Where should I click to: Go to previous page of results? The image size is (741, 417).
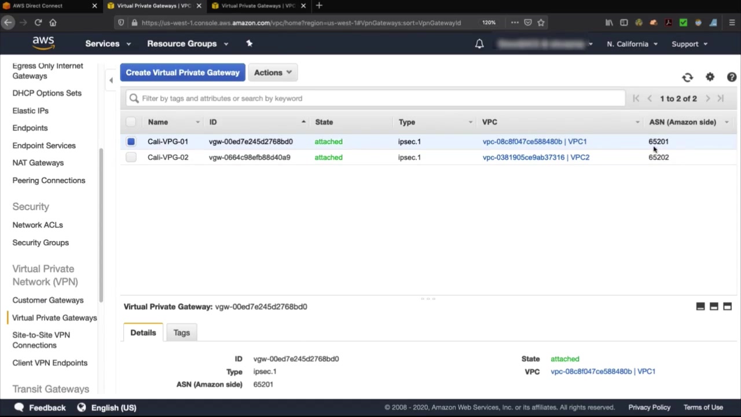point(650,98)
